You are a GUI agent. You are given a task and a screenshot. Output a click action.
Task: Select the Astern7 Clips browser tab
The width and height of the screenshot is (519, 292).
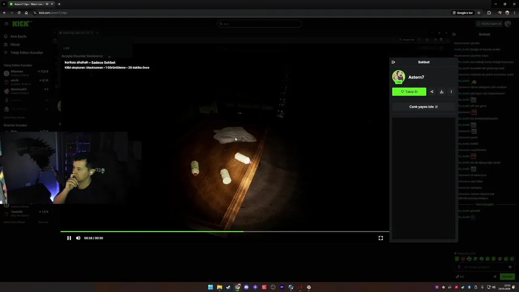click(x=32, y=4)
